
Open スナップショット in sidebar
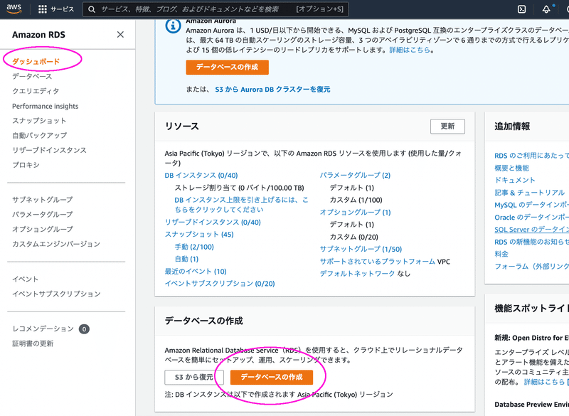39,121
